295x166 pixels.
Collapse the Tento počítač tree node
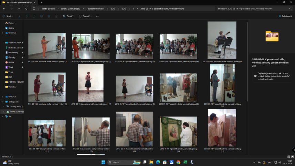click(x=2, y=102)
